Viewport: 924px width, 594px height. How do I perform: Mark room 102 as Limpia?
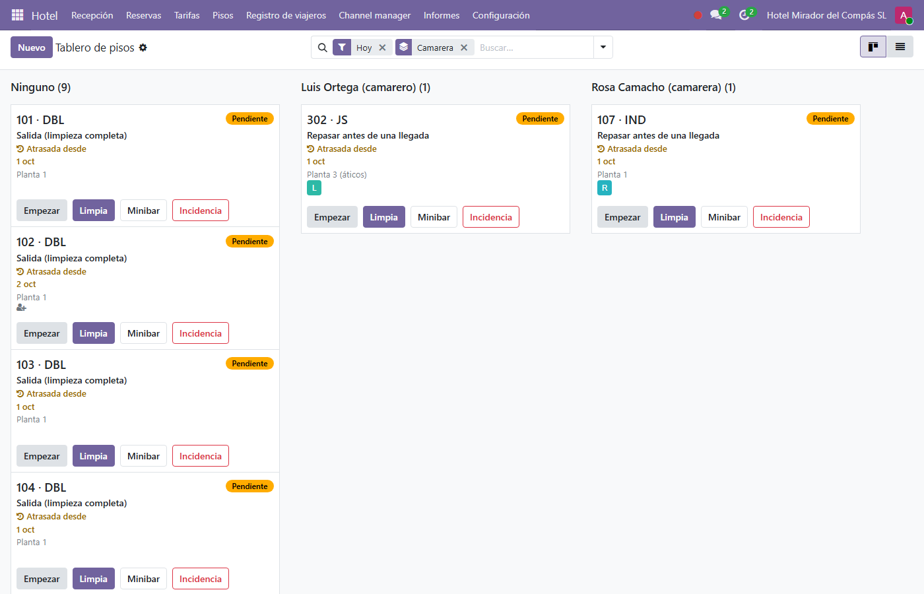click(x=94, y=333)
